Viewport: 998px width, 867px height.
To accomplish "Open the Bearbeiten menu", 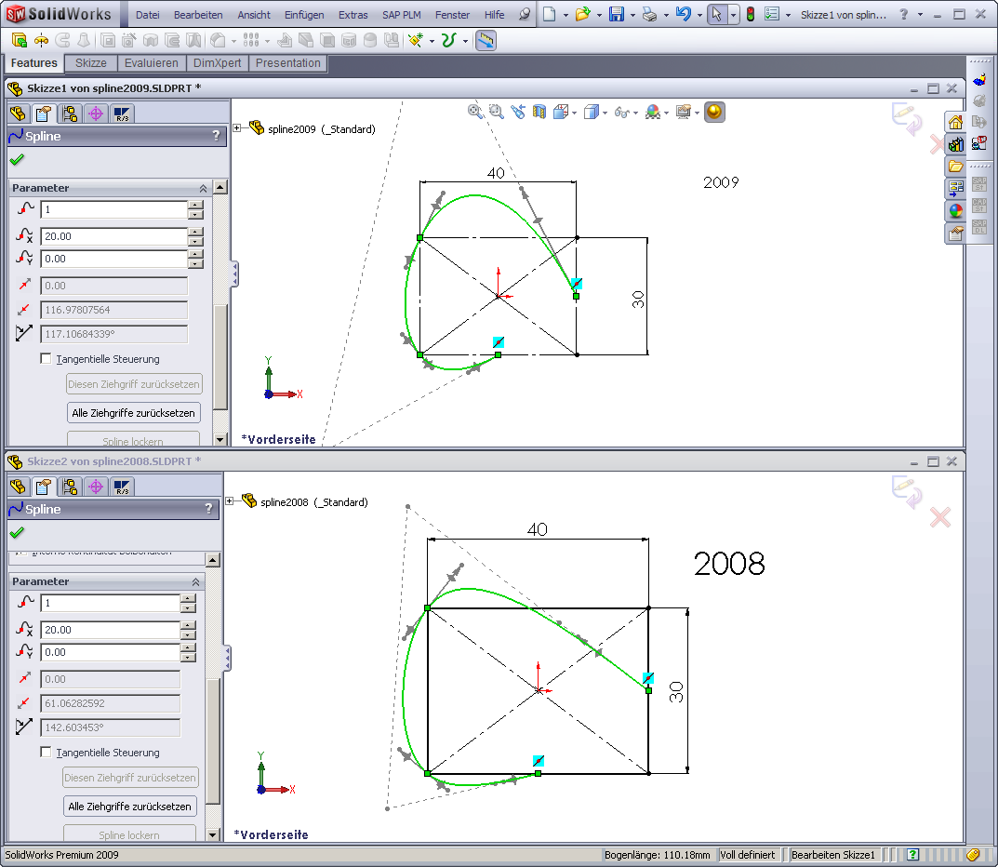I will 198,15.
